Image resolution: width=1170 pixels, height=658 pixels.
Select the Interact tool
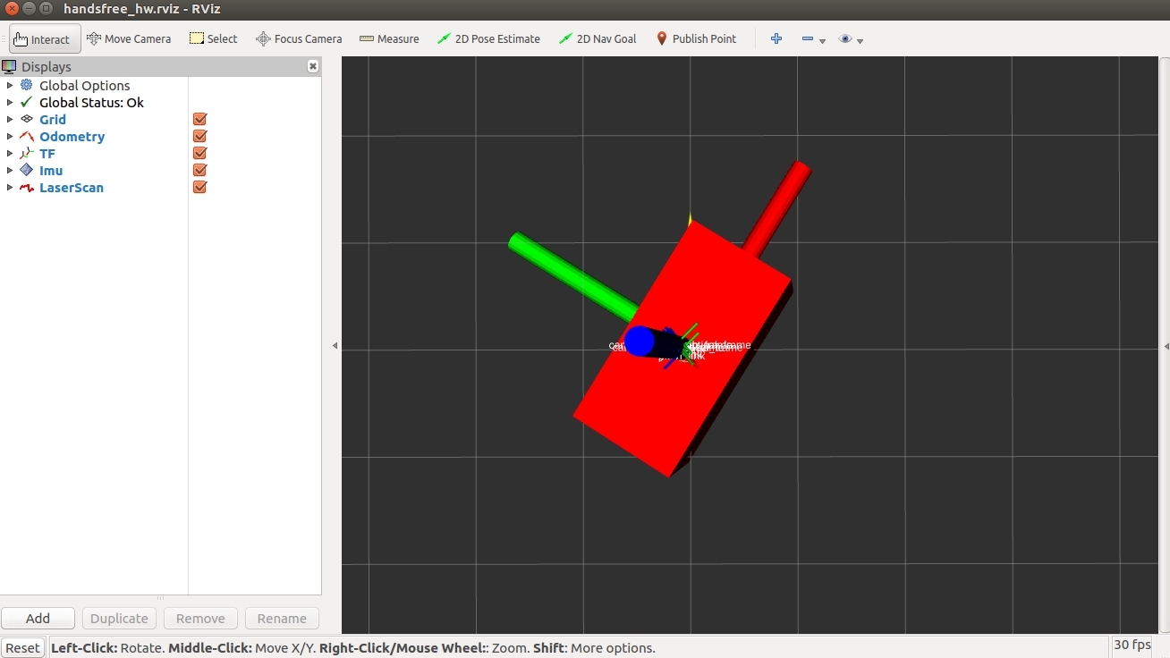(x=45, y=39)
